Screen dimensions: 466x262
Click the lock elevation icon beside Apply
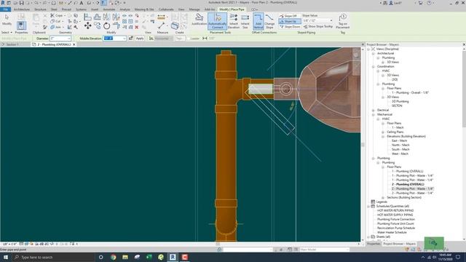click(131, 39)
